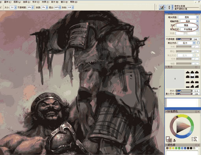201x155 pixels.
Task: Open the 抖动 0.00 jitter dropdown arrow
Action: pos(73,8)
